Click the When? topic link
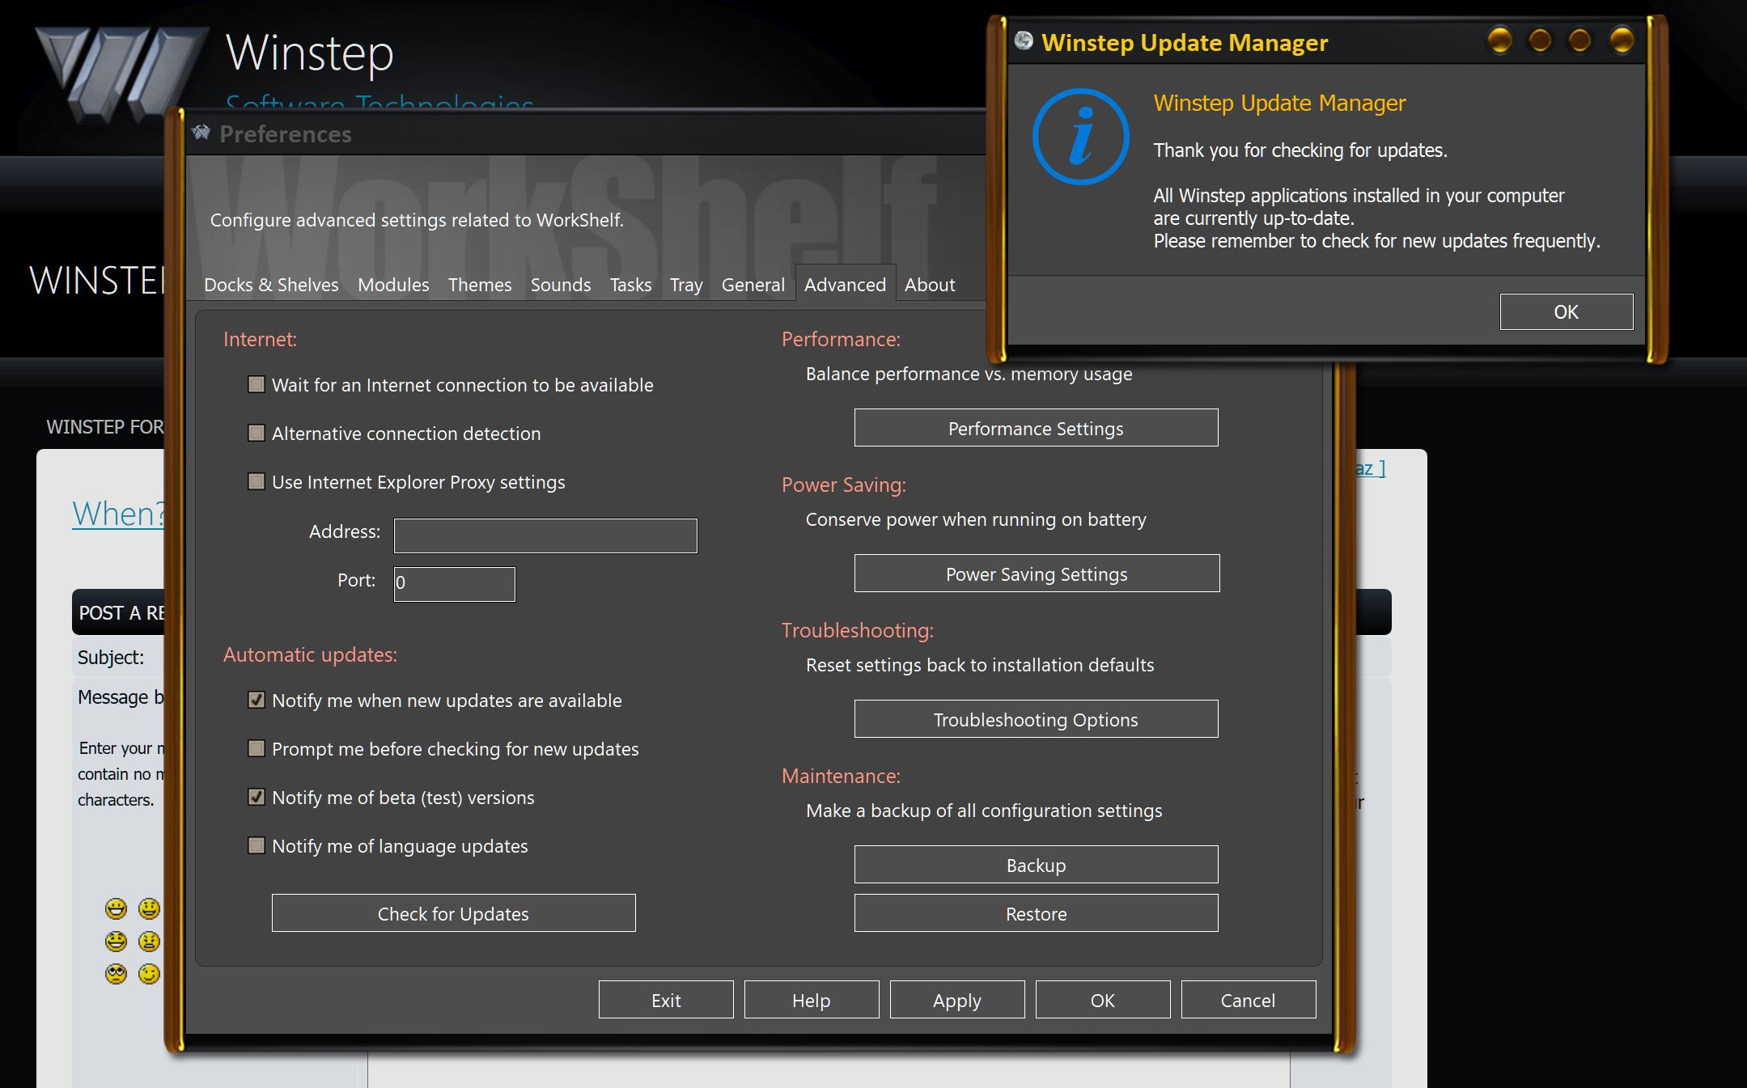The image size is (1747, 1088). (x=118, y=514)
